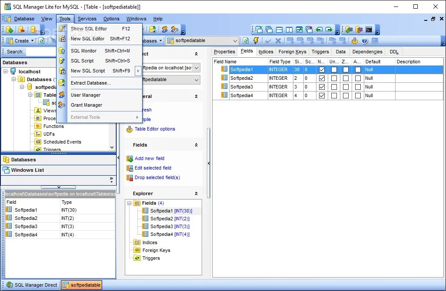Collapse the Explorer section chevron
This screenshot has width=446, height=291.
pyautogui.click(x=196, y=193)
